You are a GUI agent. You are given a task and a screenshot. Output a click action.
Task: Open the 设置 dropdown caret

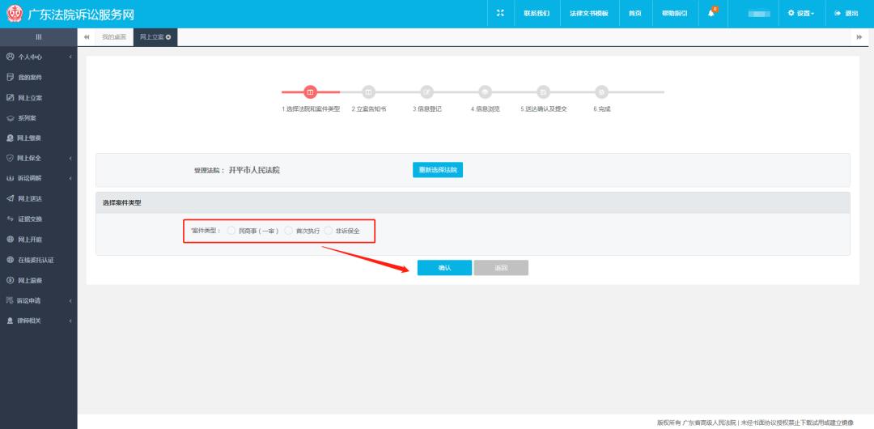pos(812,14)
